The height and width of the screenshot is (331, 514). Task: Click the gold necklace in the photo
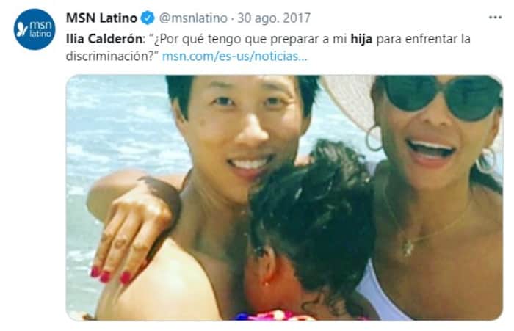pos(426,226)
